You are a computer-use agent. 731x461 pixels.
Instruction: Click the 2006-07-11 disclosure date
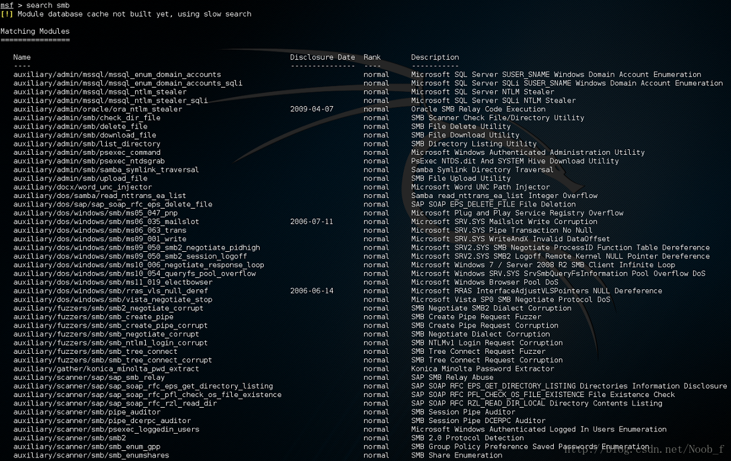pyautogui.click(x=312, y=222)
